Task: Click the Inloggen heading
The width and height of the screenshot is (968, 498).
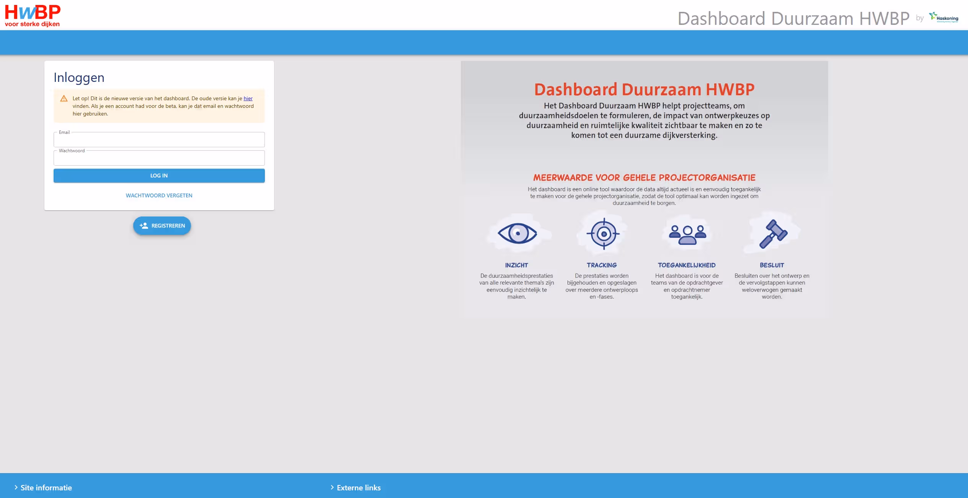Action: (79, 78)
